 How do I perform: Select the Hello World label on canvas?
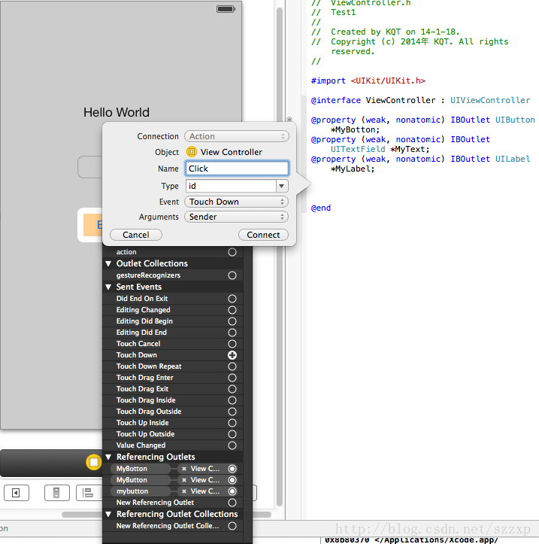117,112
